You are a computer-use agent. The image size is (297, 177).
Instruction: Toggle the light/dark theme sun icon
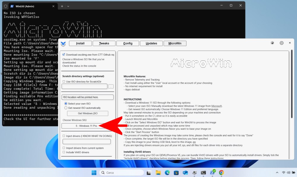(x=272, y=43)
